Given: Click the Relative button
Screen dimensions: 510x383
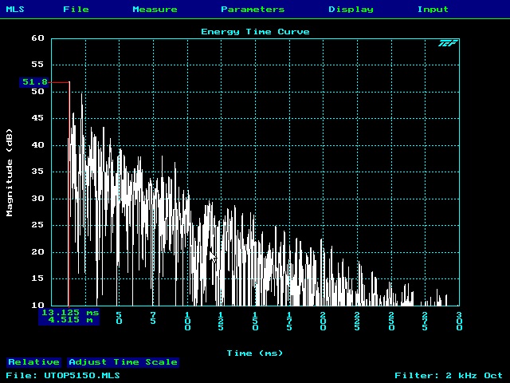Looking at the screenshot, I should (x=33, y=362).
